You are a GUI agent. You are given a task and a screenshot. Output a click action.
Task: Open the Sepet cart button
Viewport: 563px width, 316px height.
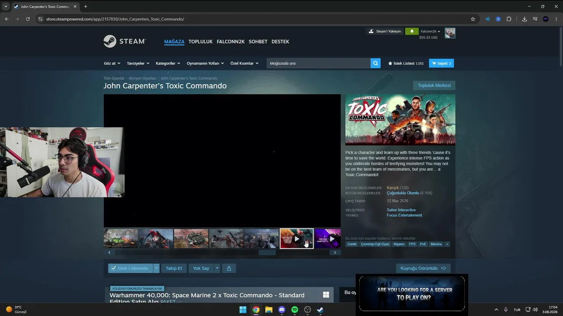coord(441,63)
